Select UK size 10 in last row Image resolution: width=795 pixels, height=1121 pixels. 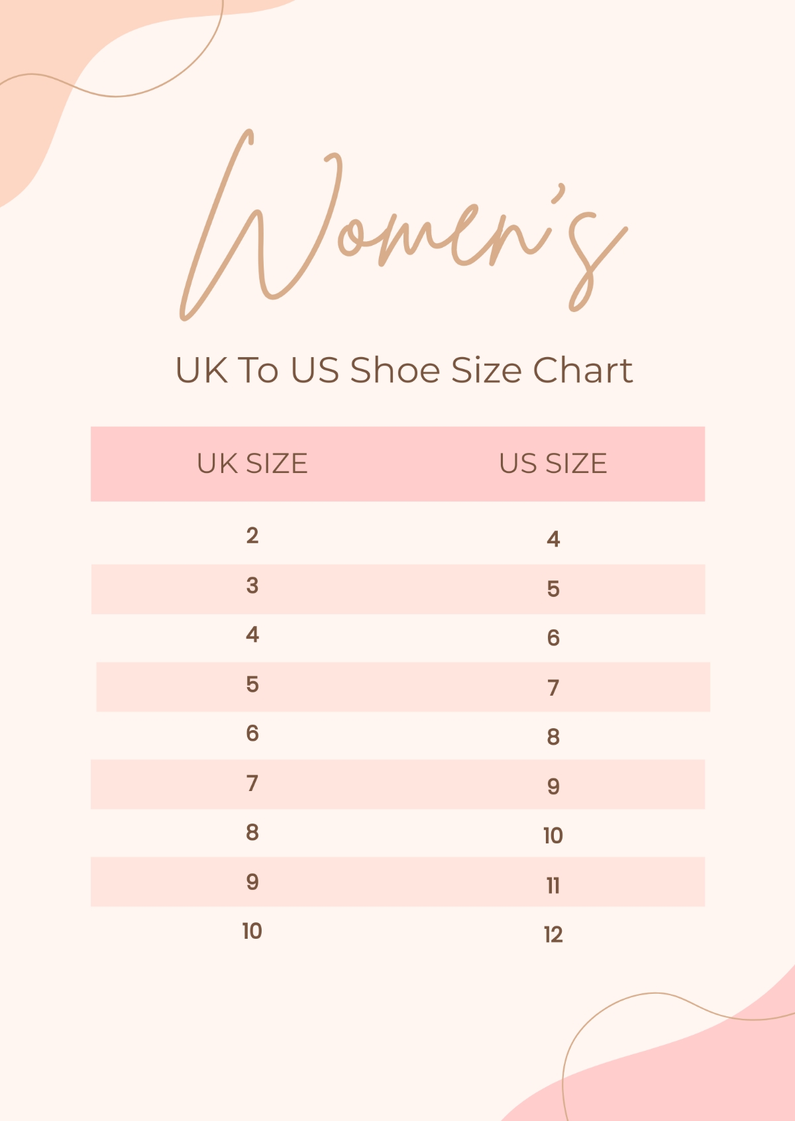pos(252,931)
